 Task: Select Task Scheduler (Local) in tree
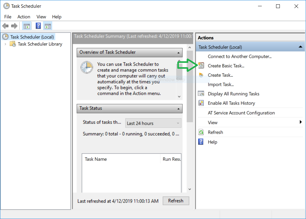(x=32, y=37)
